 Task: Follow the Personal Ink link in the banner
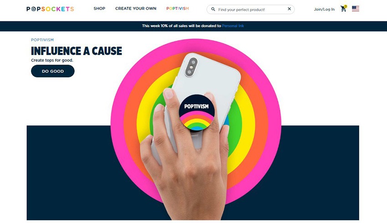[233, 26]
